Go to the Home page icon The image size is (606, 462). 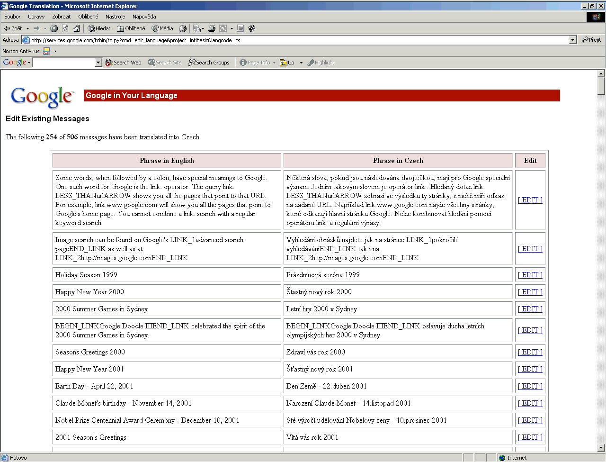coord(77,28)
